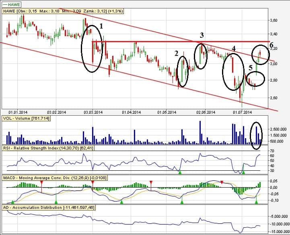Click the 02.06.2014 date axis label

(205, 112)
